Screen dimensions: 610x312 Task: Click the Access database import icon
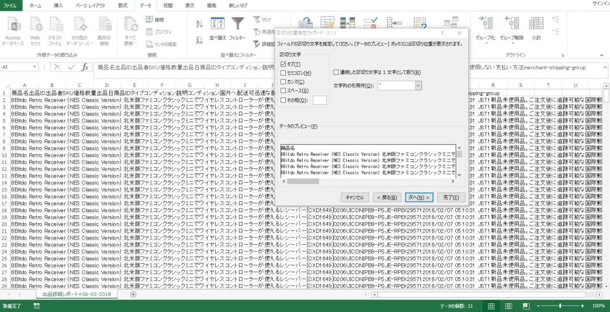pyautogui.click(x=13, y=32)
